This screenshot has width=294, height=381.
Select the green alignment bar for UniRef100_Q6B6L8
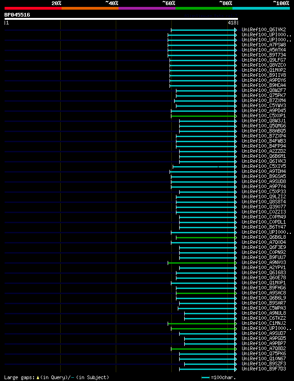[206, 237]
